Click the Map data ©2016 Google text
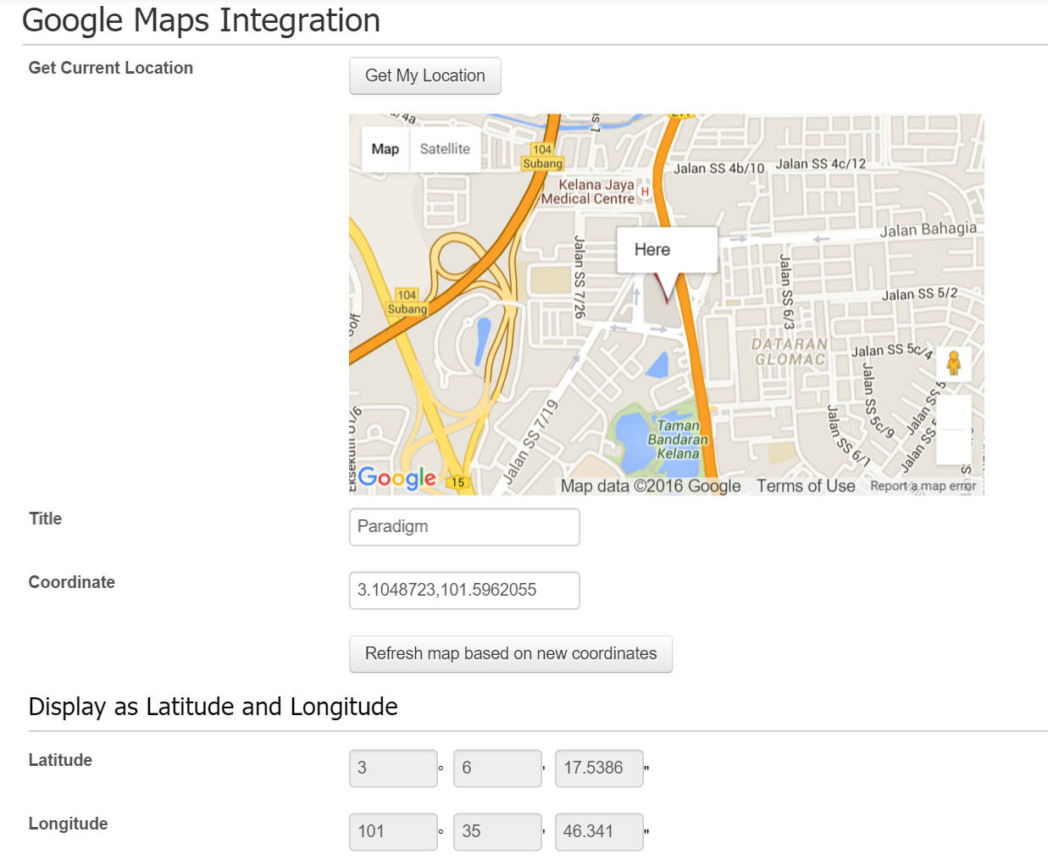Screen dimensions: 1048x860 click(651, 485)
